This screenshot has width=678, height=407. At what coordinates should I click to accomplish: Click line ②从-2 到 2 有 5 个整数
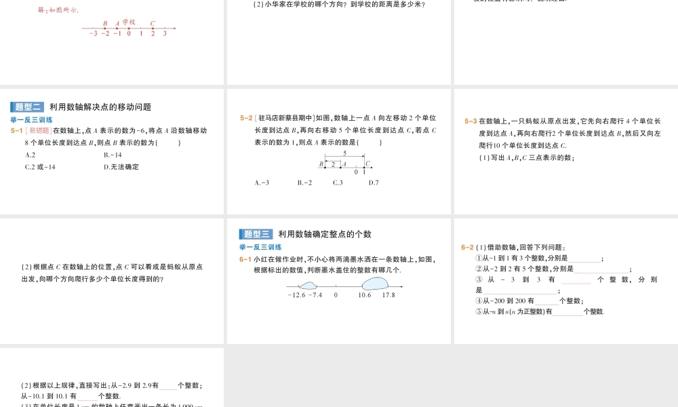[x=553, y=269]
